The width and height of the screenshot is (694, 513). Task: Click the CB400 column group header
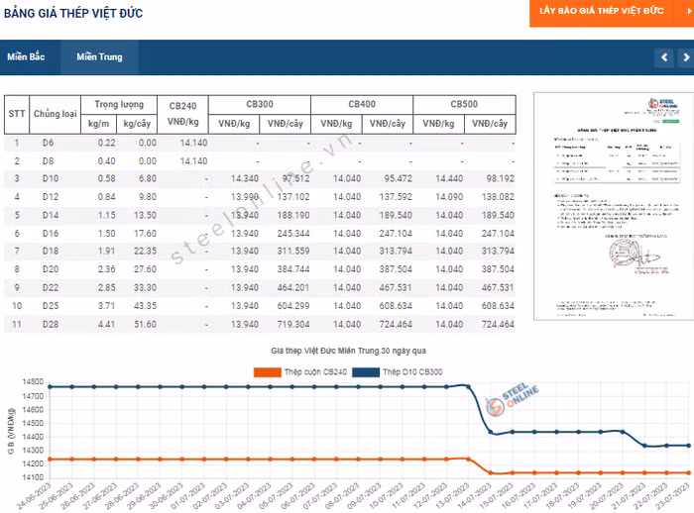362,104
